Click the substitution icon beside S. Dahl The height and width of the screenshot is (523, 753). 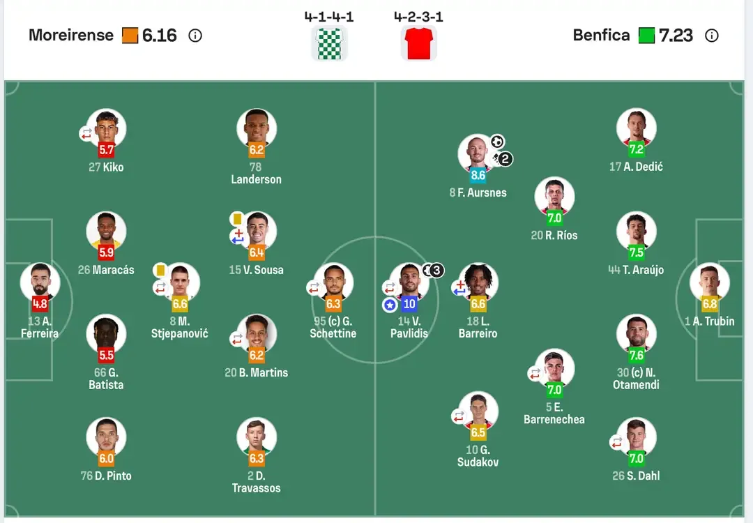coord(616,442)
